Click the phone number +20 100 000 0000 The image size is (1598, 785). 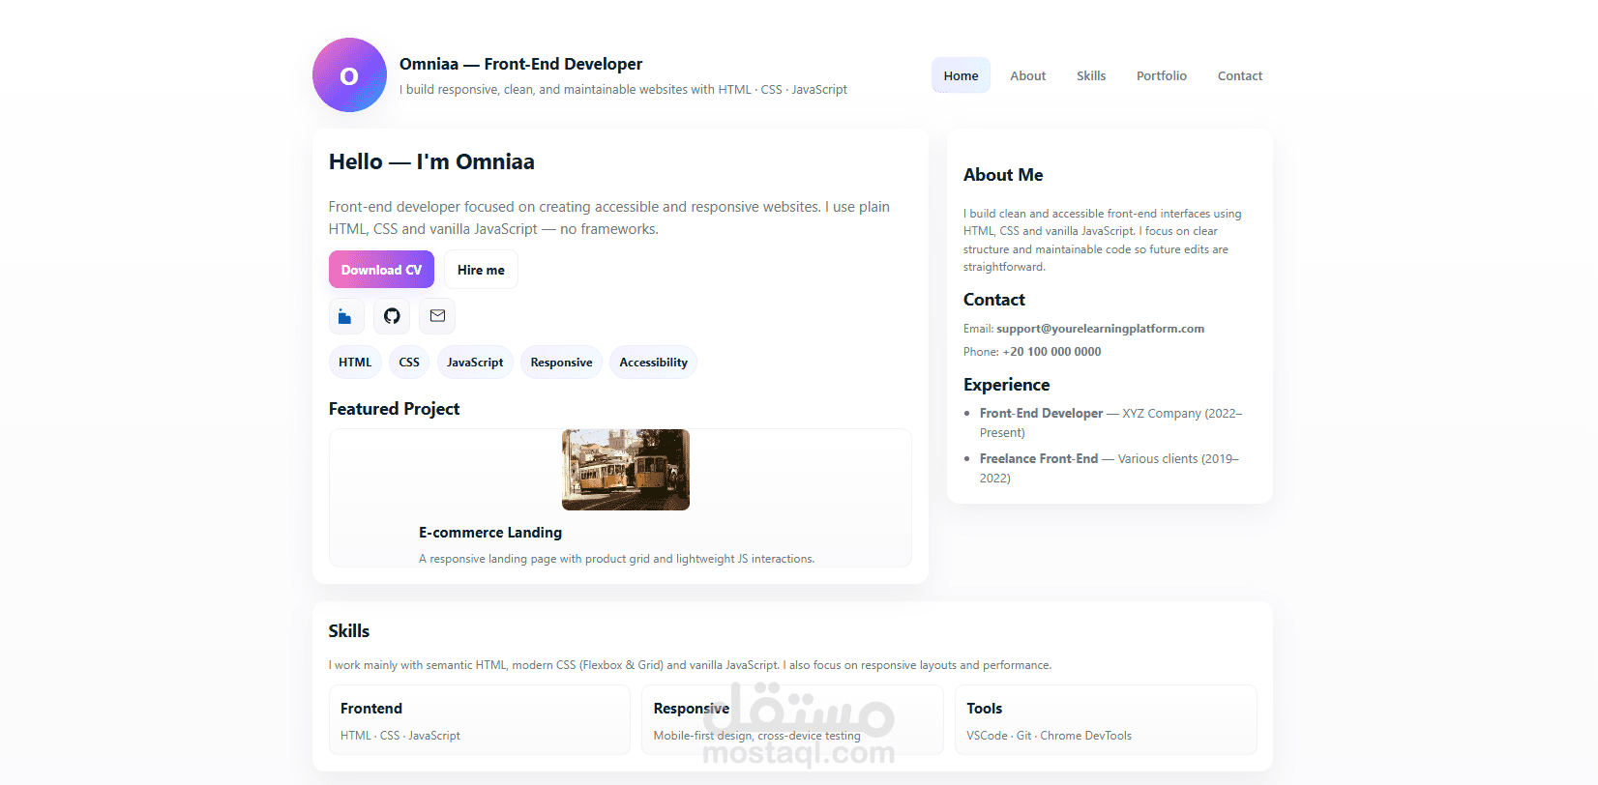tap(1051, 352)
